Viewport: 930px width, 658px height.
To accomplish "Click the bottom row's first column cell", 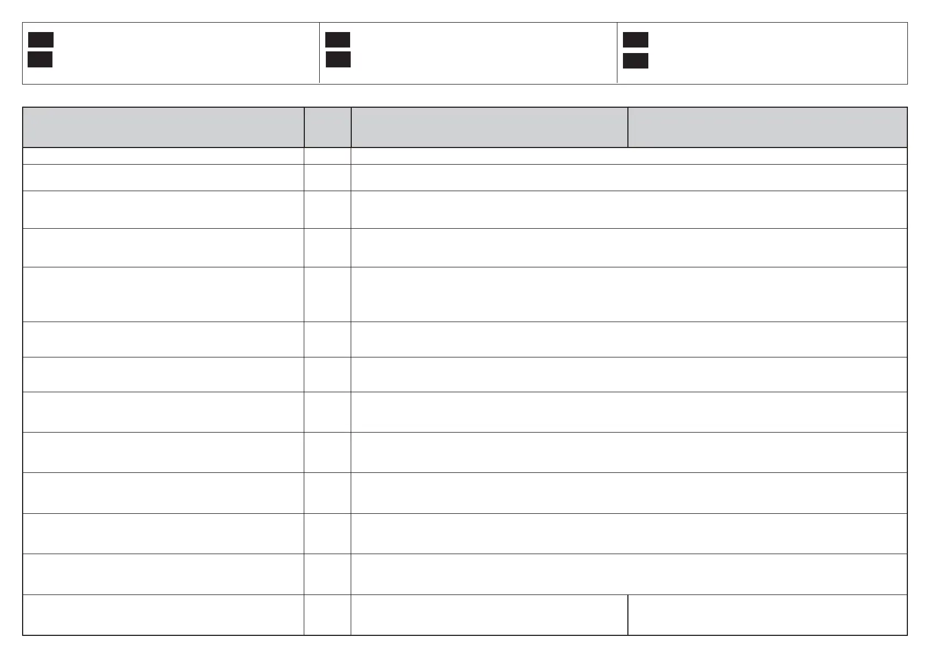I will pos(163,615).
